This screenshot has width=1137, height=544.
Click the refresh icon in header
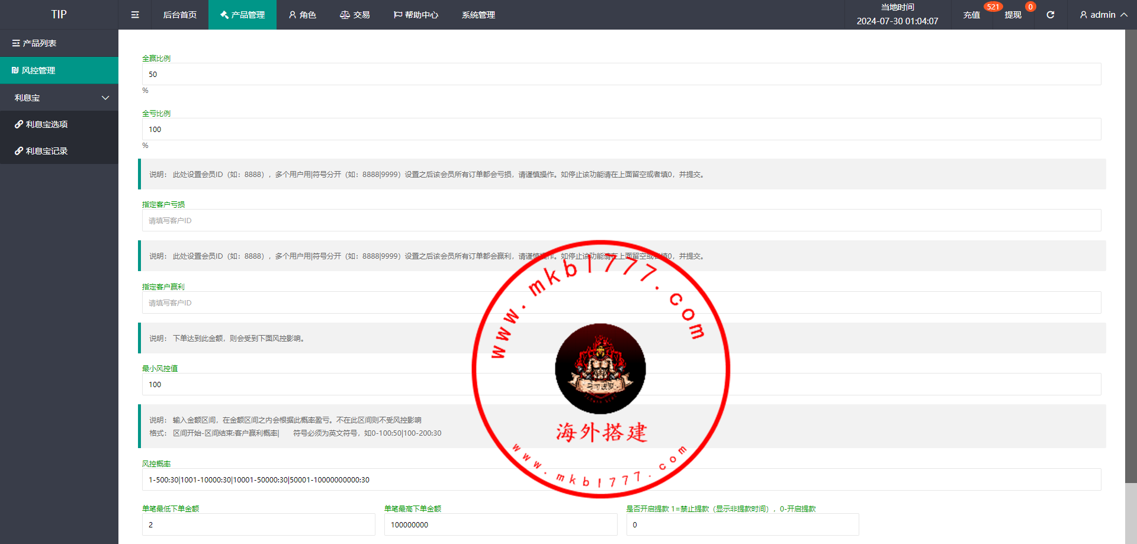point(1050,15)
